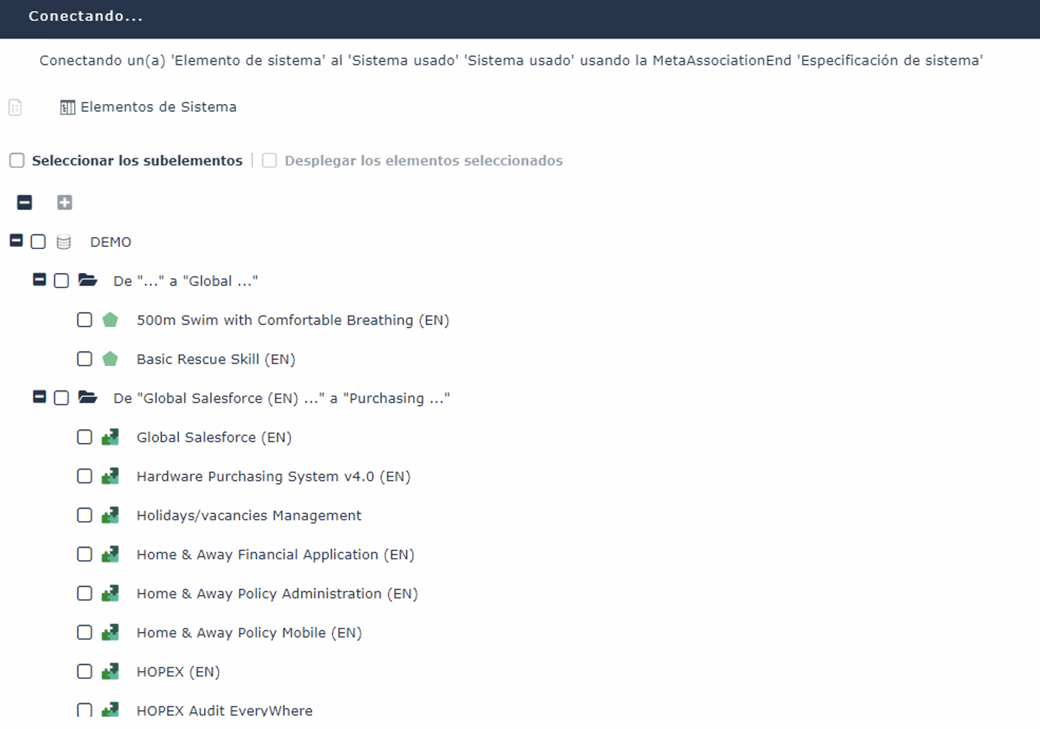The height and width of the screenshot is (729, 1040).
Task: Tick checkbox for Home & Away Financial Application
Action: click(x=84, y=554)
